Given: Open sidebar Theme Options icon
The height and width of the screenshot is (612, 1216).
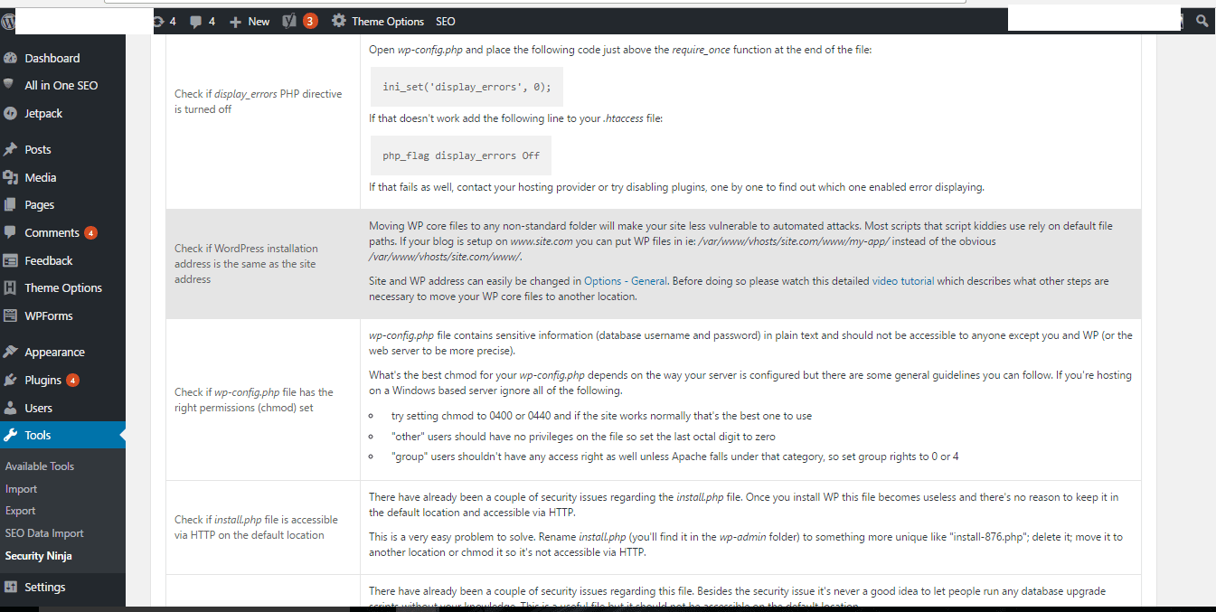Looking at the screenshot, I should (11, 287).
